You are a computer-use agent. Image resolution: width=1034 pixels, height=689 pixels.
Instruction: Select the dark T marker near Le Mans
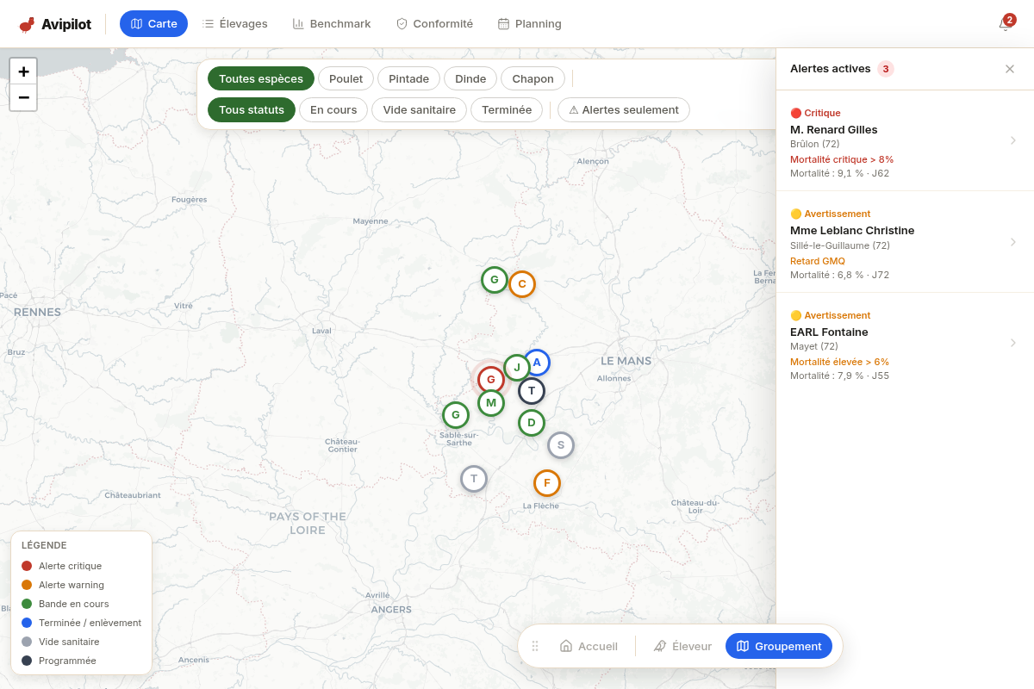click(532, 391)
